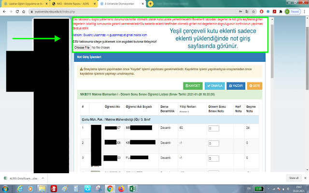Close the NKÜ - Aktivite Raporu tab
This screenshot has width=309, height=193.
pyautogui.click(x=95, y=4)
